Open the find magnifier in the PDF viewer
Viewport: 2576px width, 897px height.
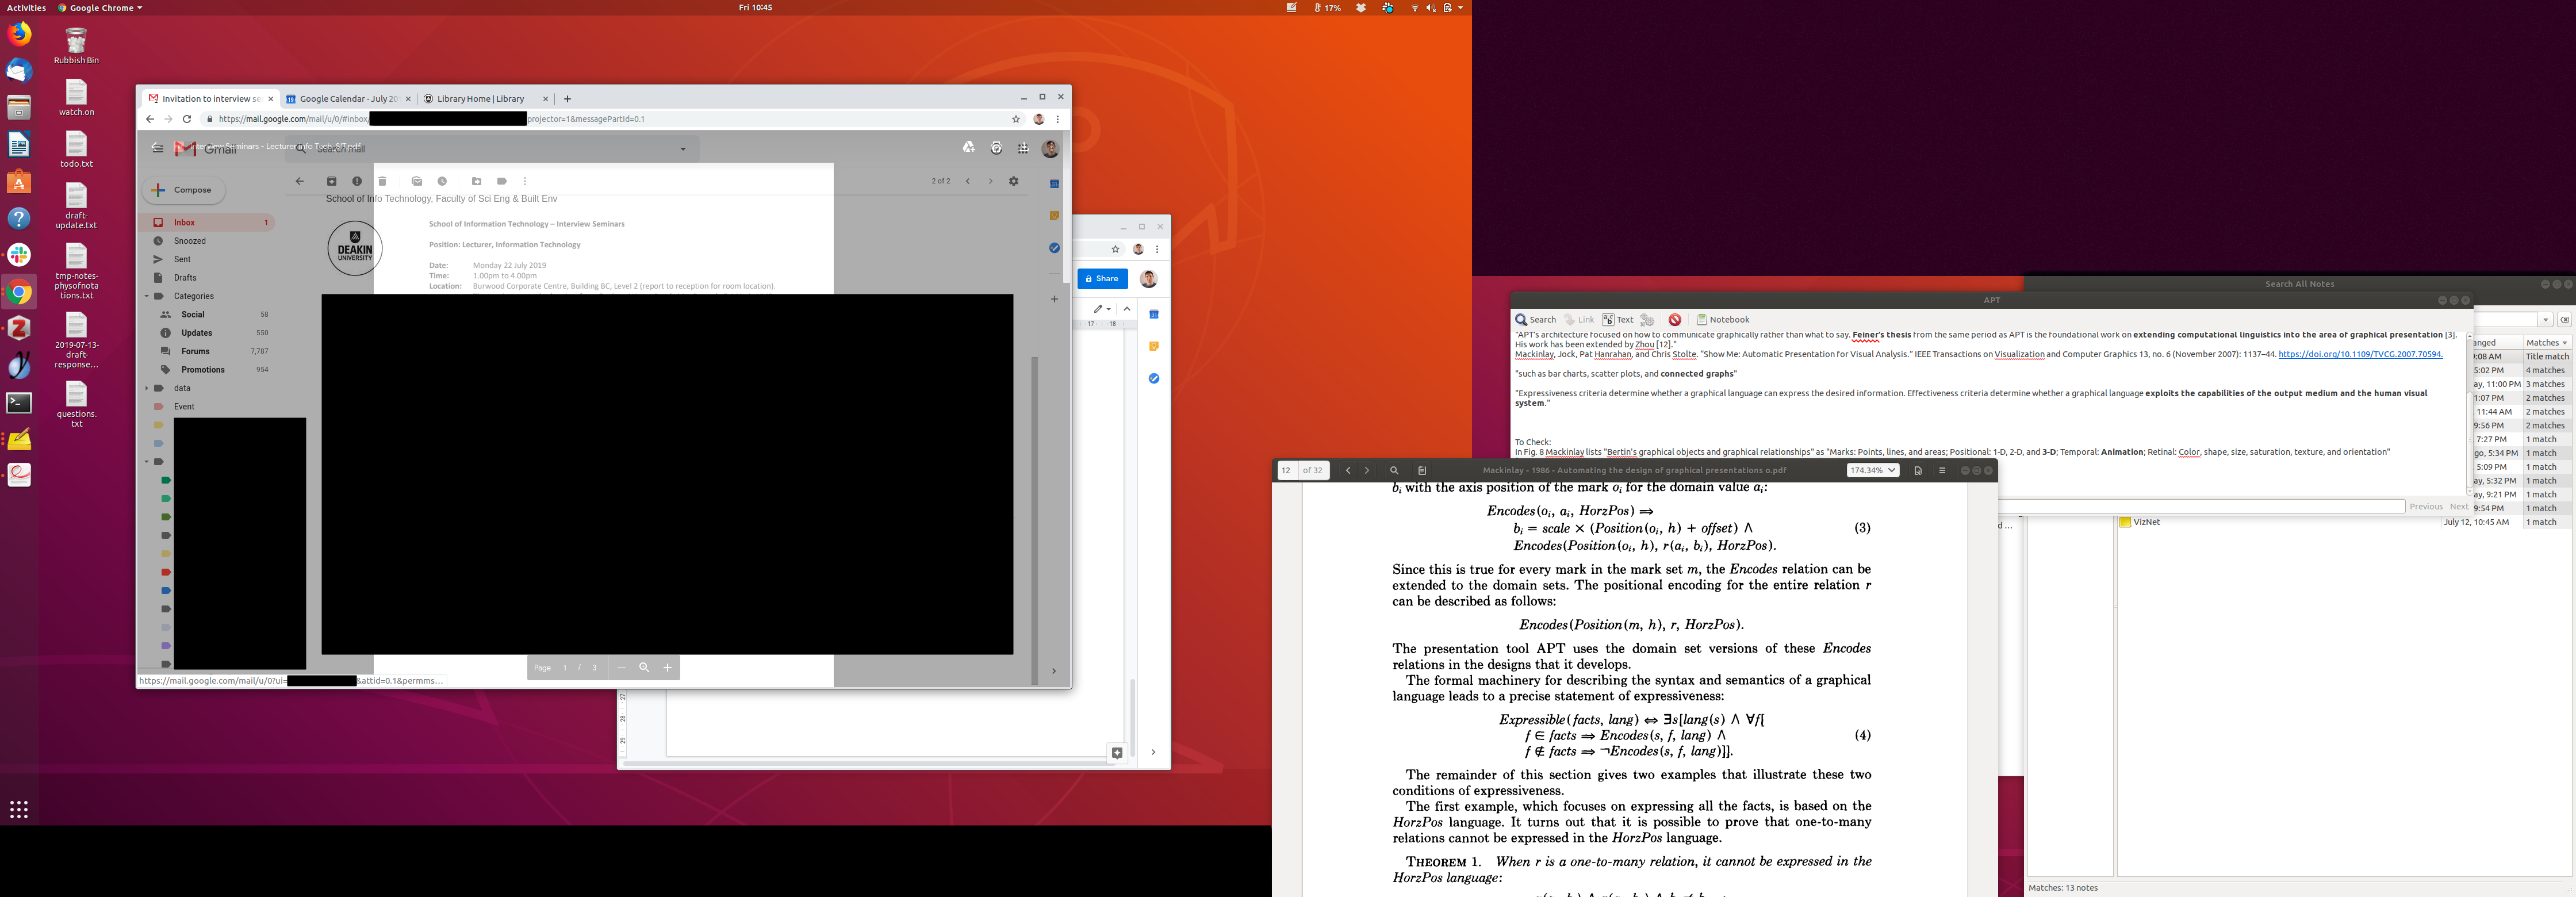point(1394,470)
